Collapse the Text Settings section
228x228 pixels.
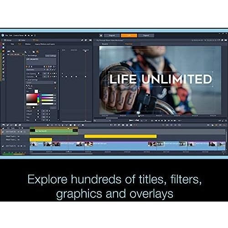[26, 56]
